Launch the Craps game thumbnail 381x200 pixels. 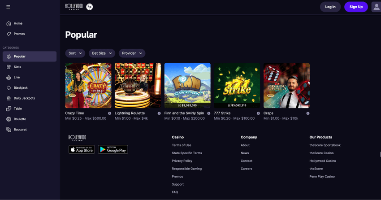(286, 86)
